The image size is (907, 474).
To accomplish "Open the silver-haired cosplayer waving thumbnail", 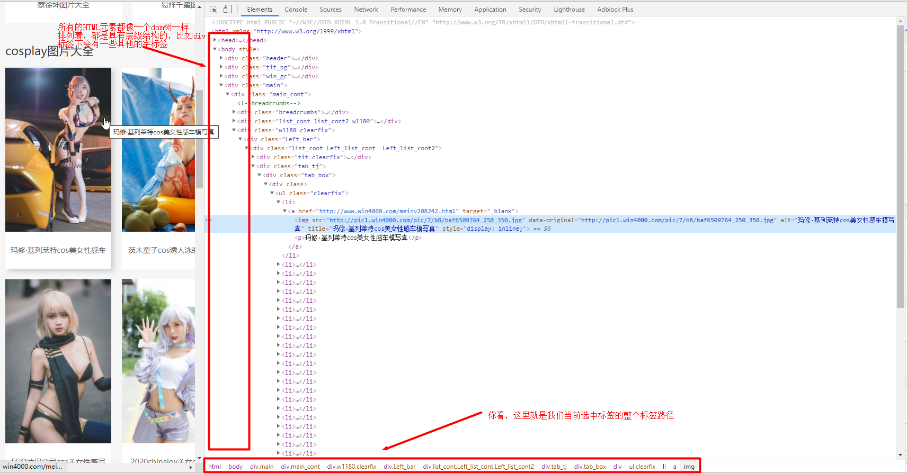I will [x=158, y=361].
